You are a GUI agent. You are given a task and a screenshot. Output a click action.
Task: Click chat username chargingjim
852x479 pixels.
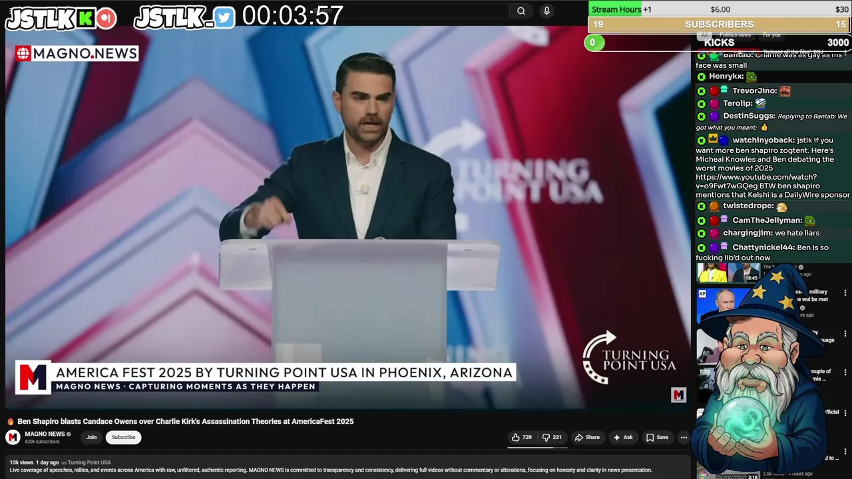747,233
